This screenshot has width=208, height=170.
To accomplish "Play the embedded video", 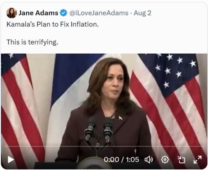I will (11, 159).
